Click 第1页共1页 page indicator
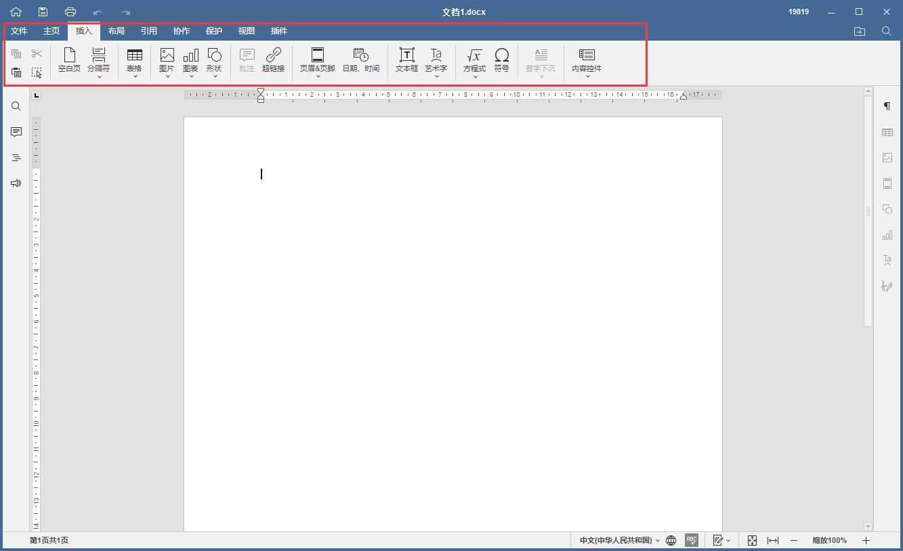The width and height of the screenshot is (903, 551). click(49, 540)
